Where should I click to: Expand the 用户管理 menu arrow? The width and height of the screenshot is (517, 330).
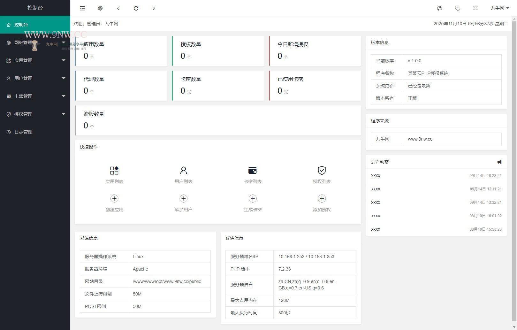coord(63,78)
